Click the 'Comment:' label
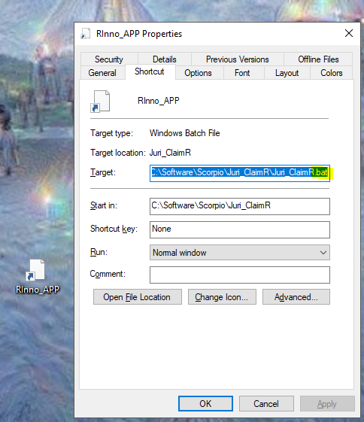 click(108, 274)
